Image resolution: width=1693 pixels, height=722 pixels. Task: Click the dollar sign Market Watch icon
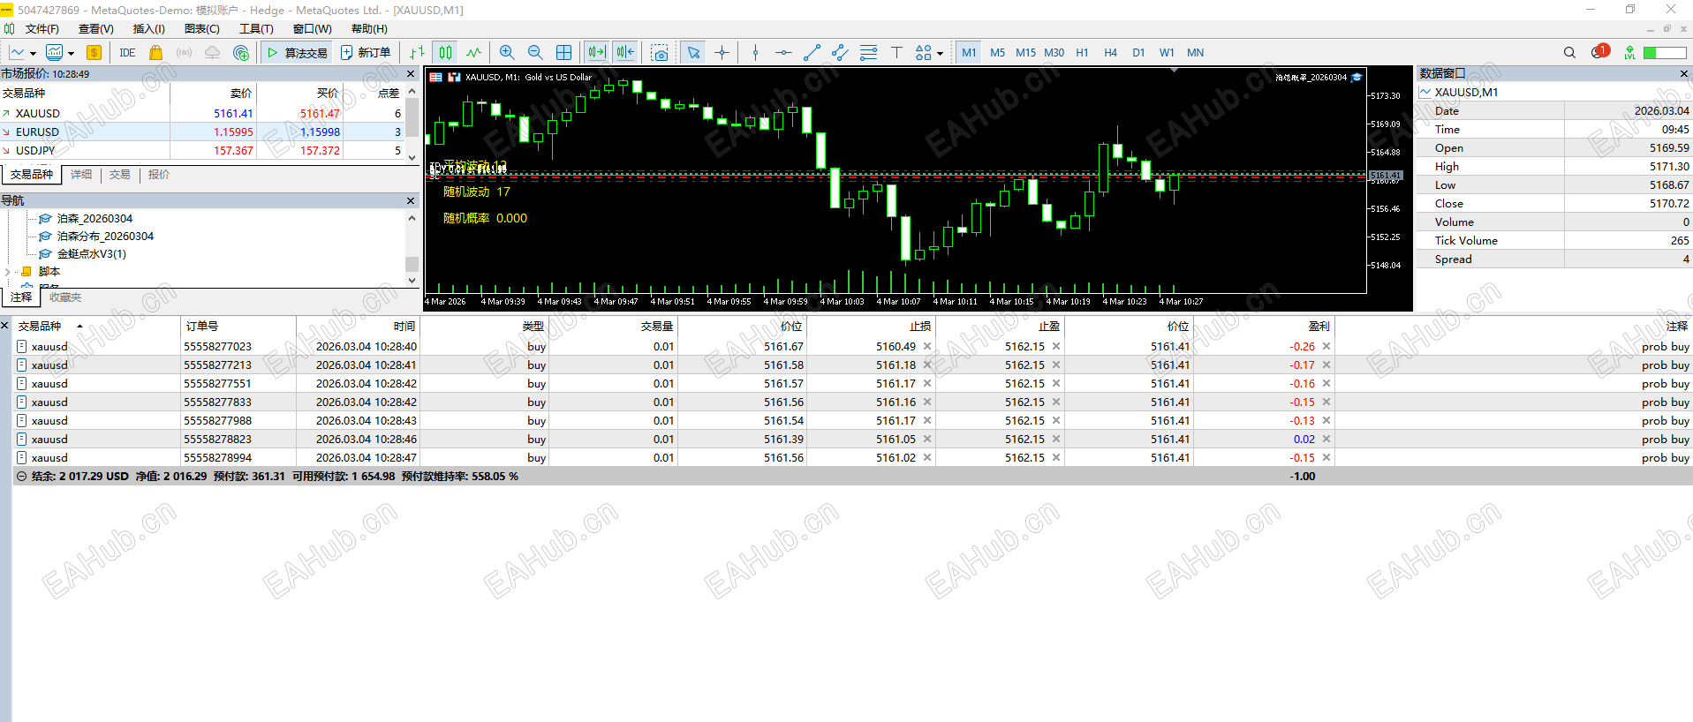pos(94,53)
